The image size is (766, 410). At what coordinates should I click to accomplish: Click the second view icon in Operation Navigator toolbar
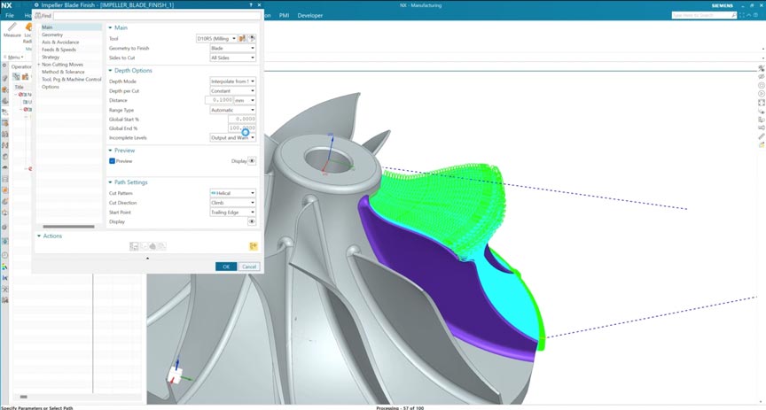[x=25, y=77]
